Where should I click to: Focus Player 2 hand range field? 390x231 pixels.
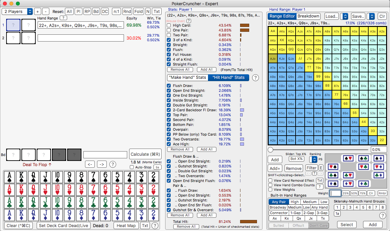tap(81, 38)
